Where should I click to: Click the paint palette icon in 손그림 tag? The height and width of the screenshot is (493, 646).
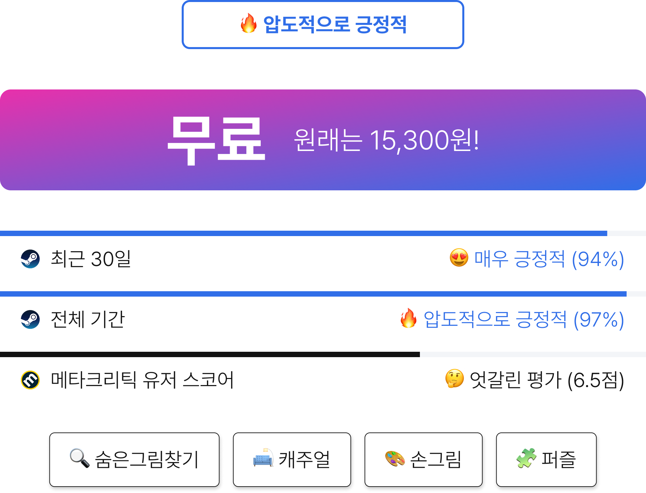[395, 459]
